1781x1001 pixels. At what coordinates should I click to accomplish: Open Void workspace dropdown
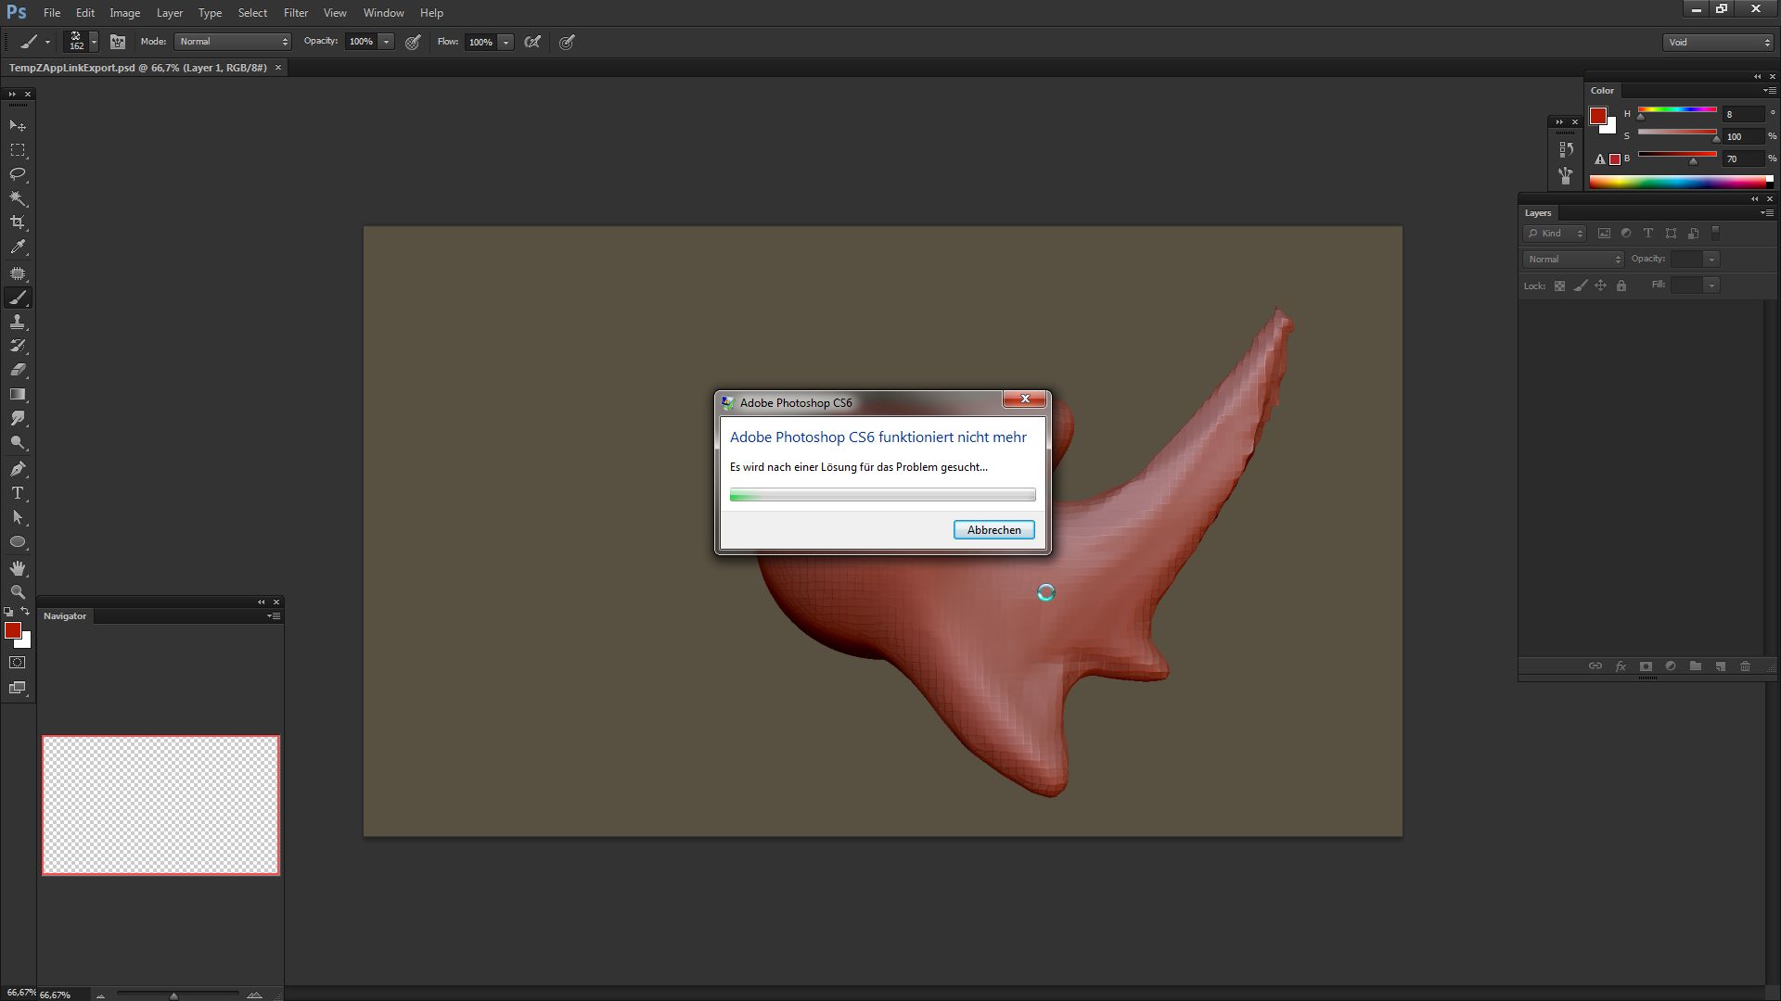[x=1718, y=42]
